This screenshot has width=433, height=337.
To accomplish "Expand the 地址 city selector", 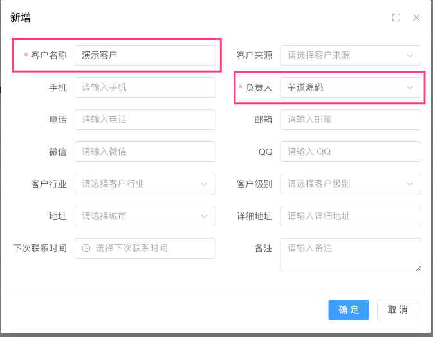I will click(x=145, y=216).
